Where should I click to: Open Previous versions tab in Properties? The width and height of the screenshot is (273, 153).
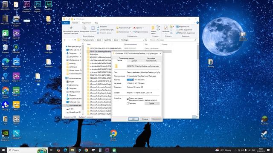[x=126, y=58]
